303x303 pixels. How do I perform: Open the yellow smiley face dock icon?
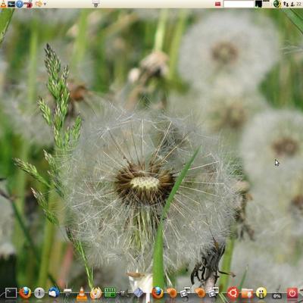[x=261, y=293]
